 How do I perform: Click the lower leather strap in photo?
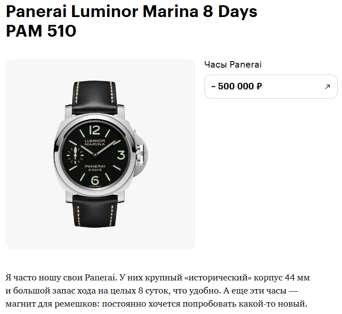pos(95,211)
